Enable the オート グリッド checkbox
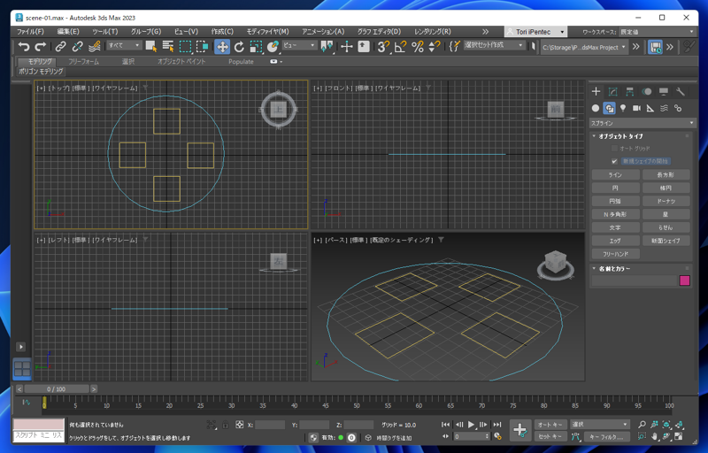The height and width of the screenshot is (453, 708). [x=614, y=149]
